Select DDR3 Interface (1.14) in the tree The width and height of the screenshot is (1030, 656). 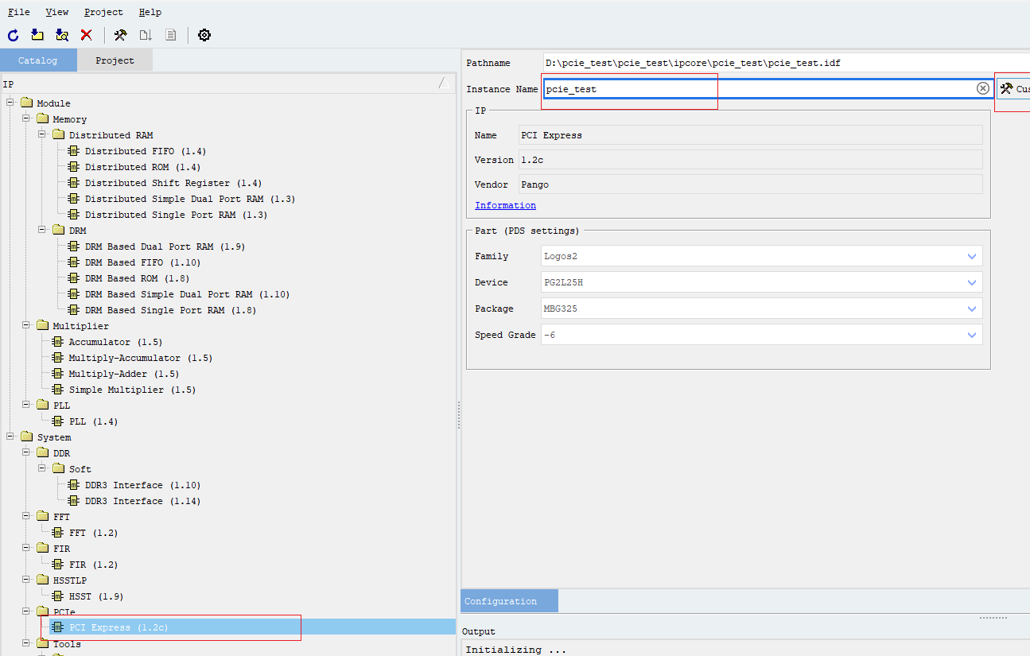pyautogui.click(x=142, y=501)
